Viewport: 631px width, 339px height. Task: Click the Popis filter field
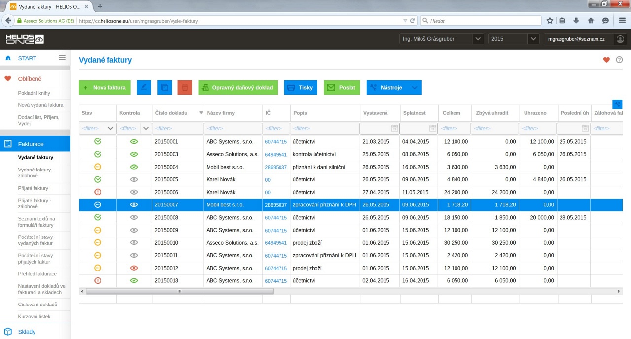tap(325, 128)
